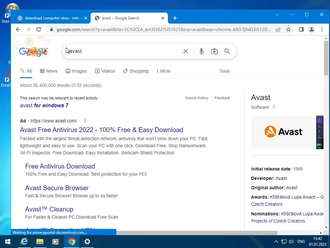Reload the Google search page
Viewport: 330px width, 248px height.
[x=39, y=29]
